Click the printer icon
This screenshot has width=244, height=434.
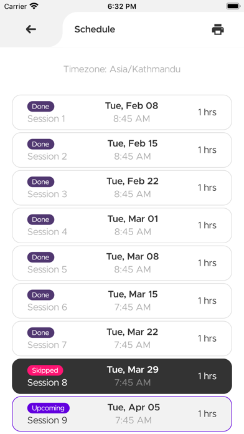pos(218,29)
